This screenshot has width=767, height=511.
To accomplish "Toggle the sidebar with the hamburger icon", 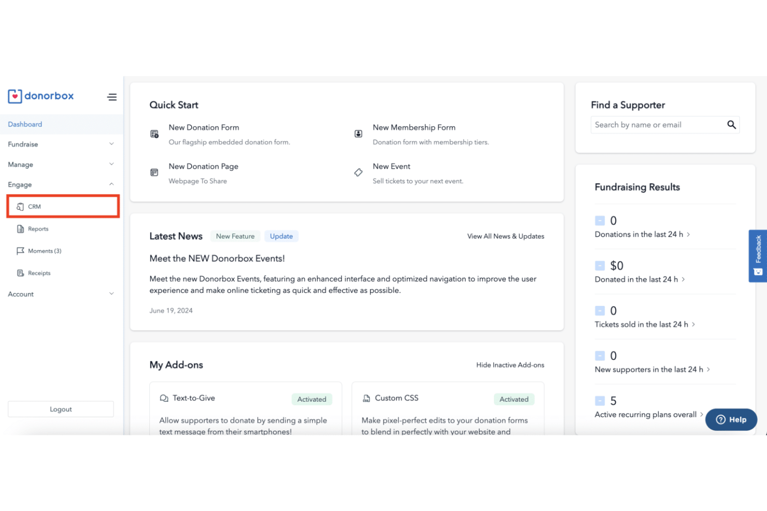I will pyautogui.click(x=112, y=97).
